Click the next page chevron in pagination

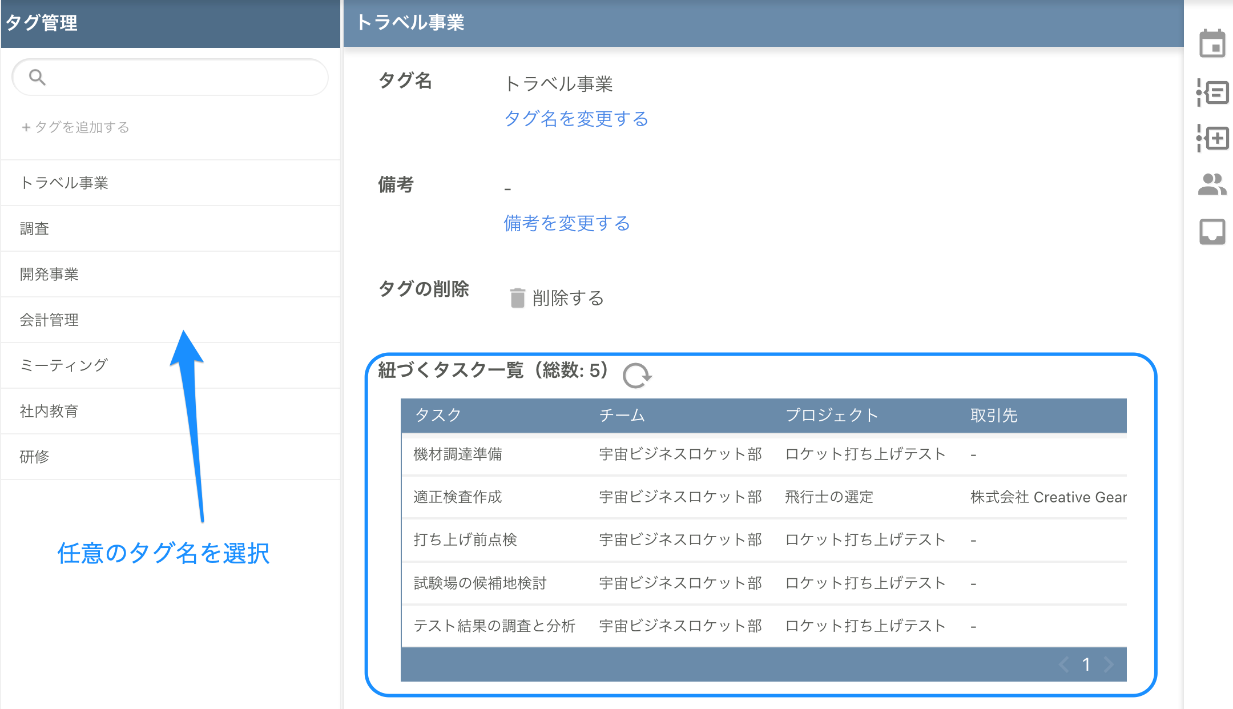click(1109, 664)
